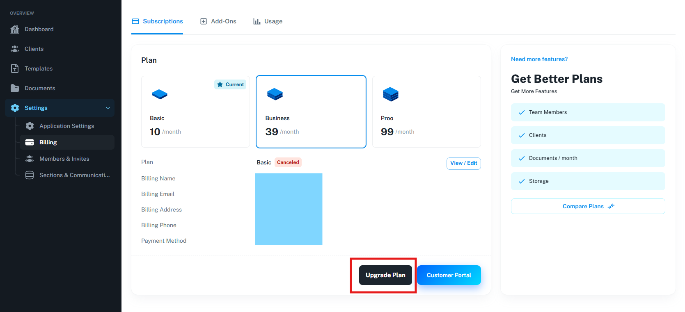Click the Clients people icon in sidebar

pos(15,49)
